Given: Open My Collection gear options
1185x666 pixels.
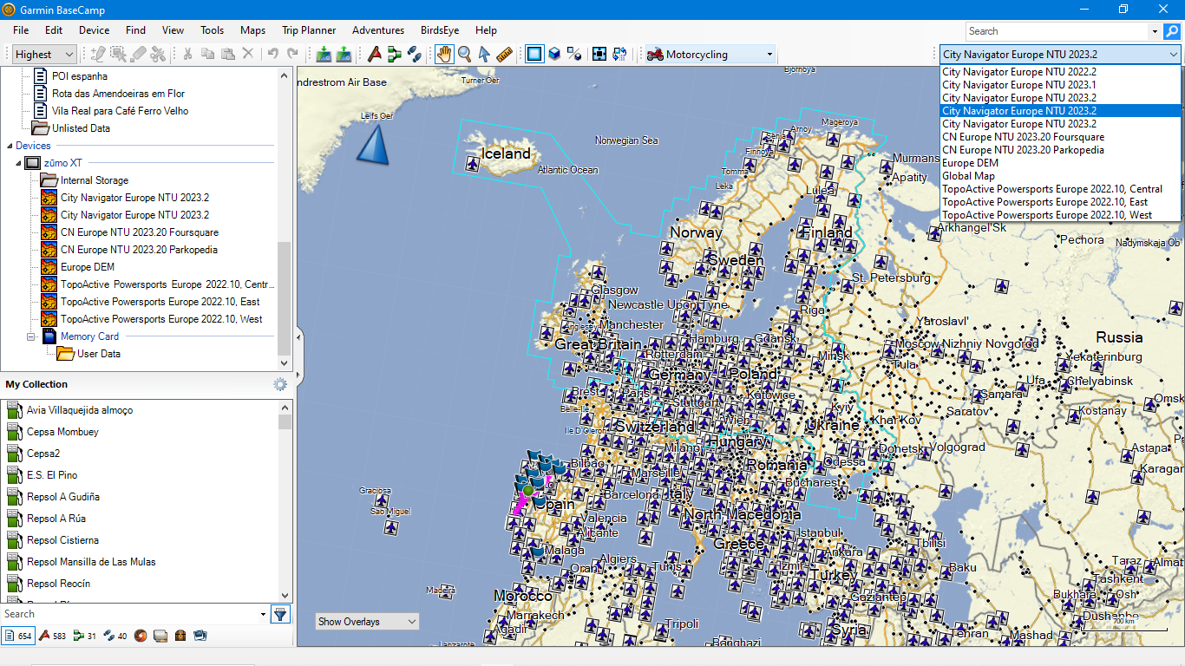Looking at the screenshot, I should click(x=280, y=384).
